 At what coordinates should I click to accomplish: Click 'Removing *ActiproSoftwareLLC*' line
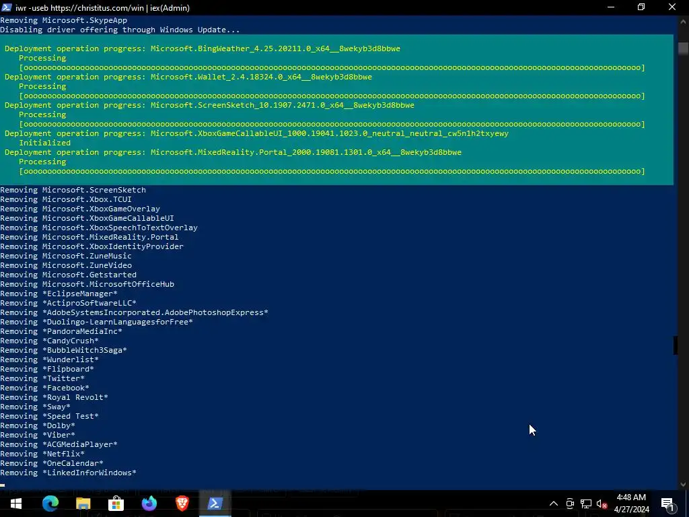point(68,303)
